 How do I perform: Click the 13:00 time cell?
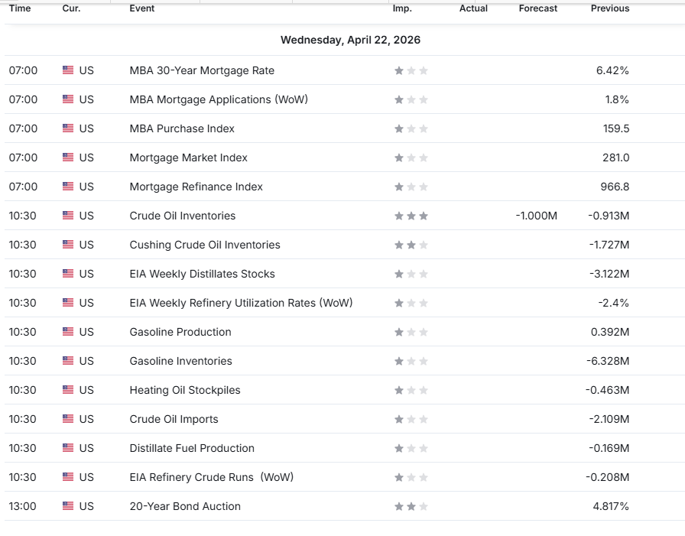pyautogui.click(x=23, y=506)
